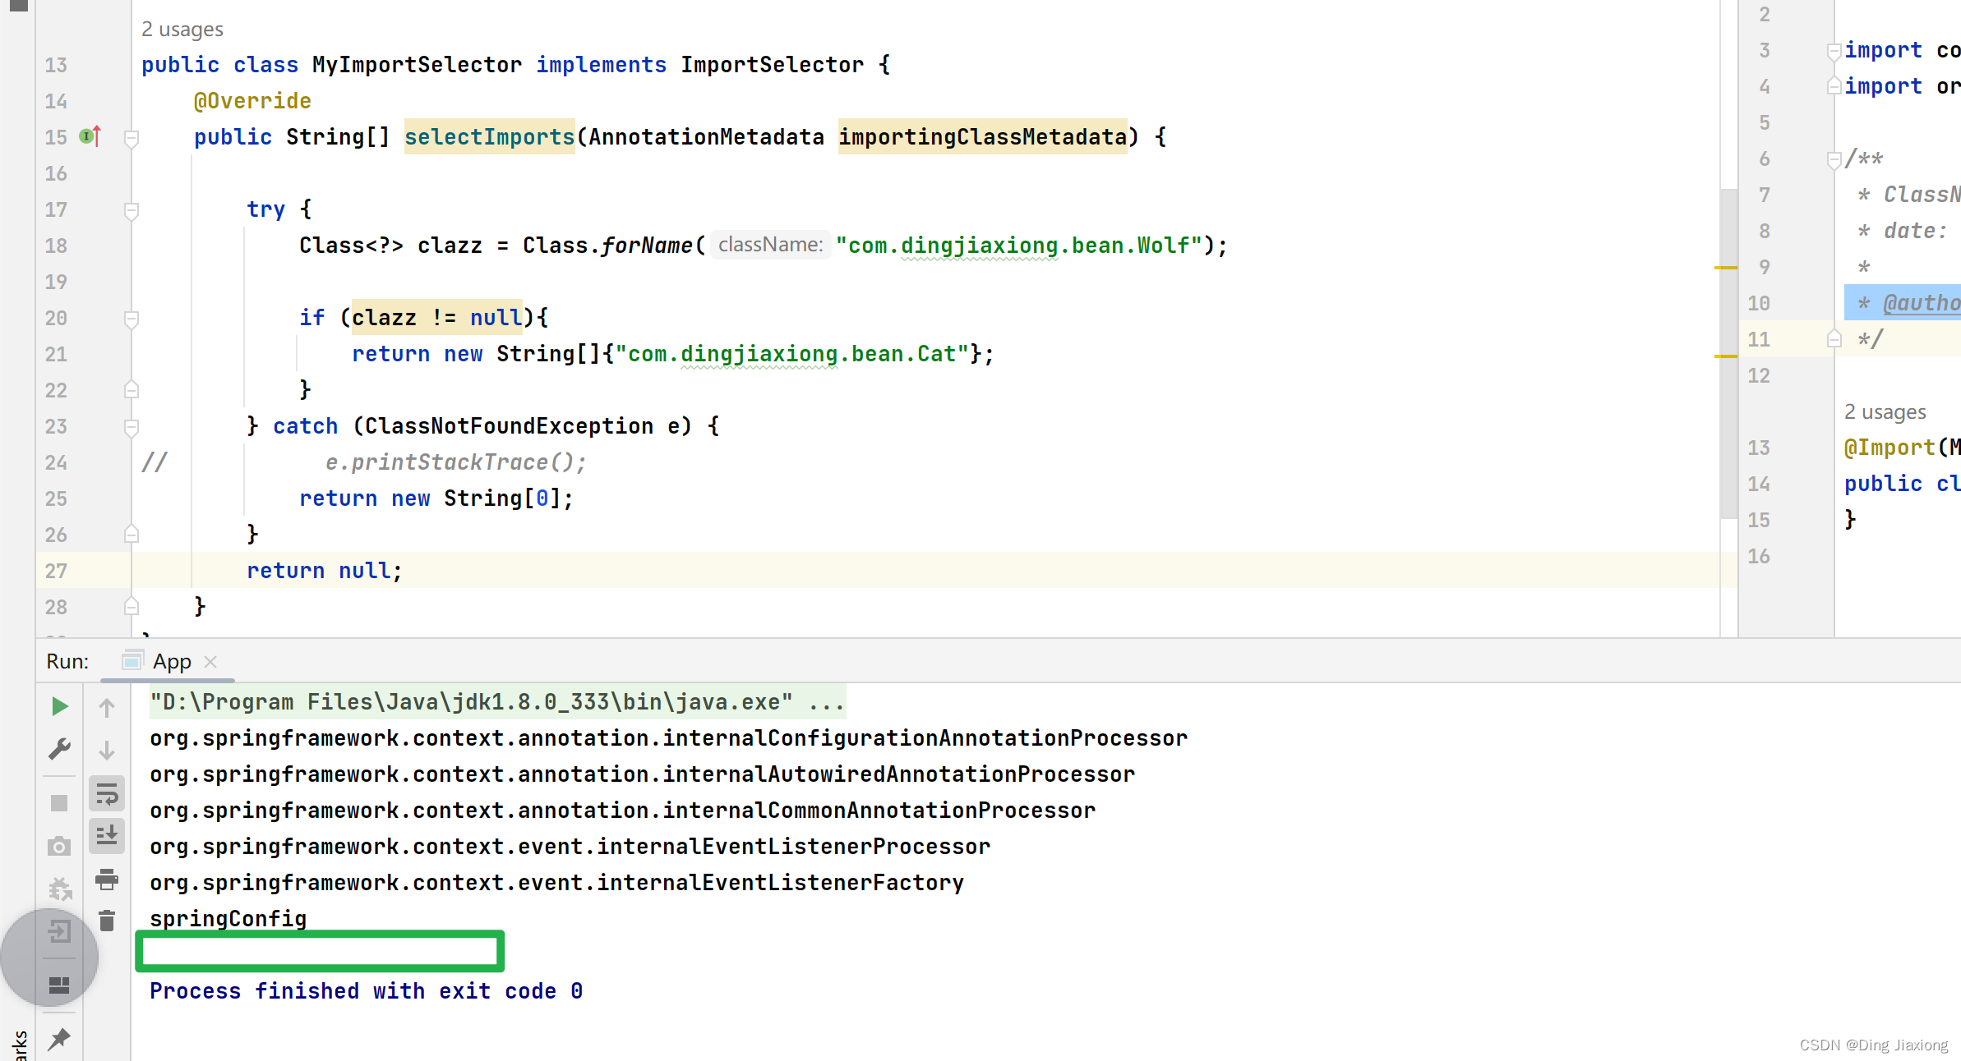Click 'return null;' on line 27
The width and height of the screenshot is (1961, 1061).
coord(325,571)
